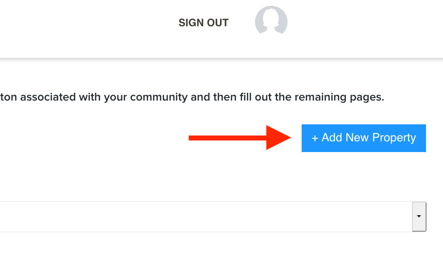Expand the property selection dropdown arrow
This screenshot has width=443, height=256.
pyautogui.click(x=419, y=217)
